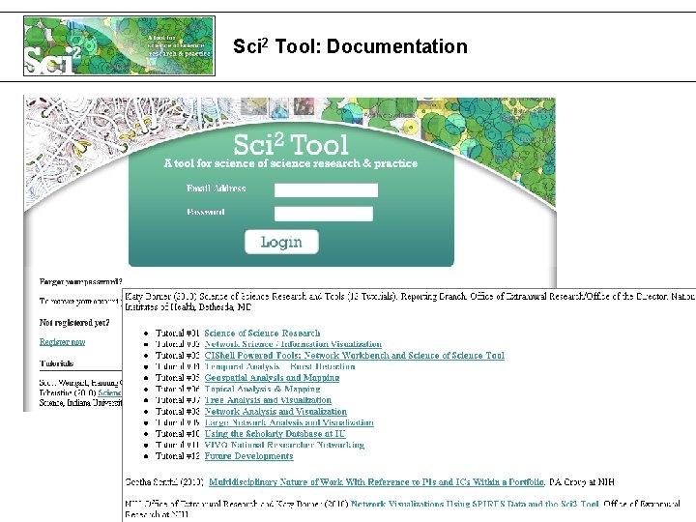Screen dimensions: 696x522
Task: Open Temporal Analysis – Burst Detection link
Action: click(279, 366)
